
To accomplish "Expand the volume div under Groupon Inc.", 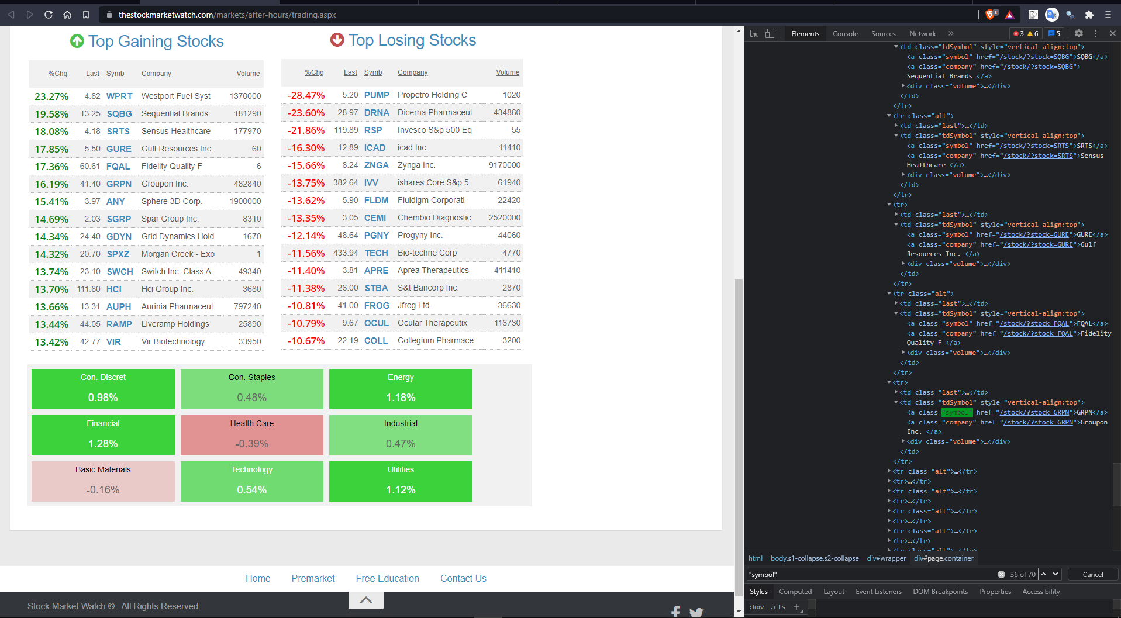I will [903, 441].
